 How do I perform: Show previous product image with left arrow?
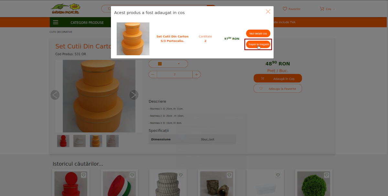(55, 95)
